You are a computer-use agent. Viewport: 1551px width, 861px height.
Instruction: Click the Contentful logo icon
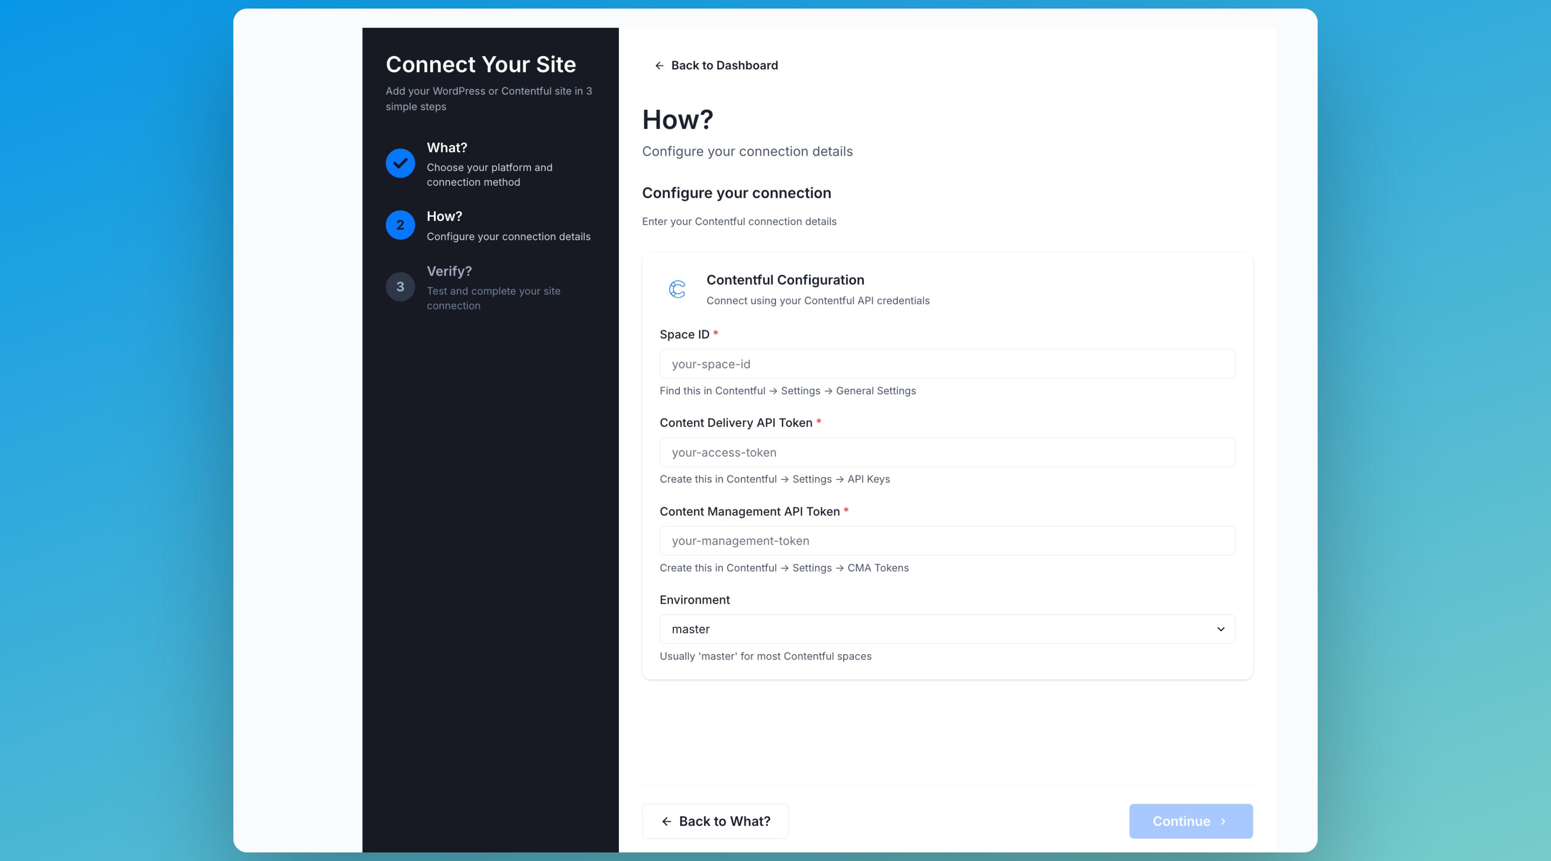click(x=677, y=289)
